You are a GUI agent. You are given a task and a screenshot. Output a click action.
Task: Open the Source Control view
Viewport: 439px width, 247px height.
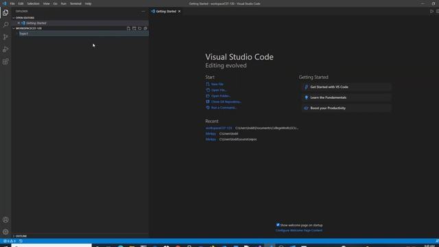pyautogui.click(x=5, y=37)
